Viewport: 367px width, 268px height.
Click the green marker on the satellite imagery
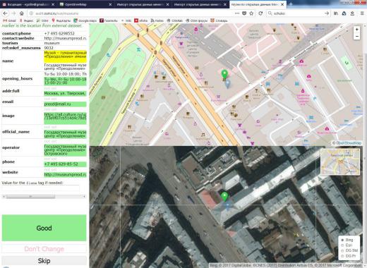(224, 197)
